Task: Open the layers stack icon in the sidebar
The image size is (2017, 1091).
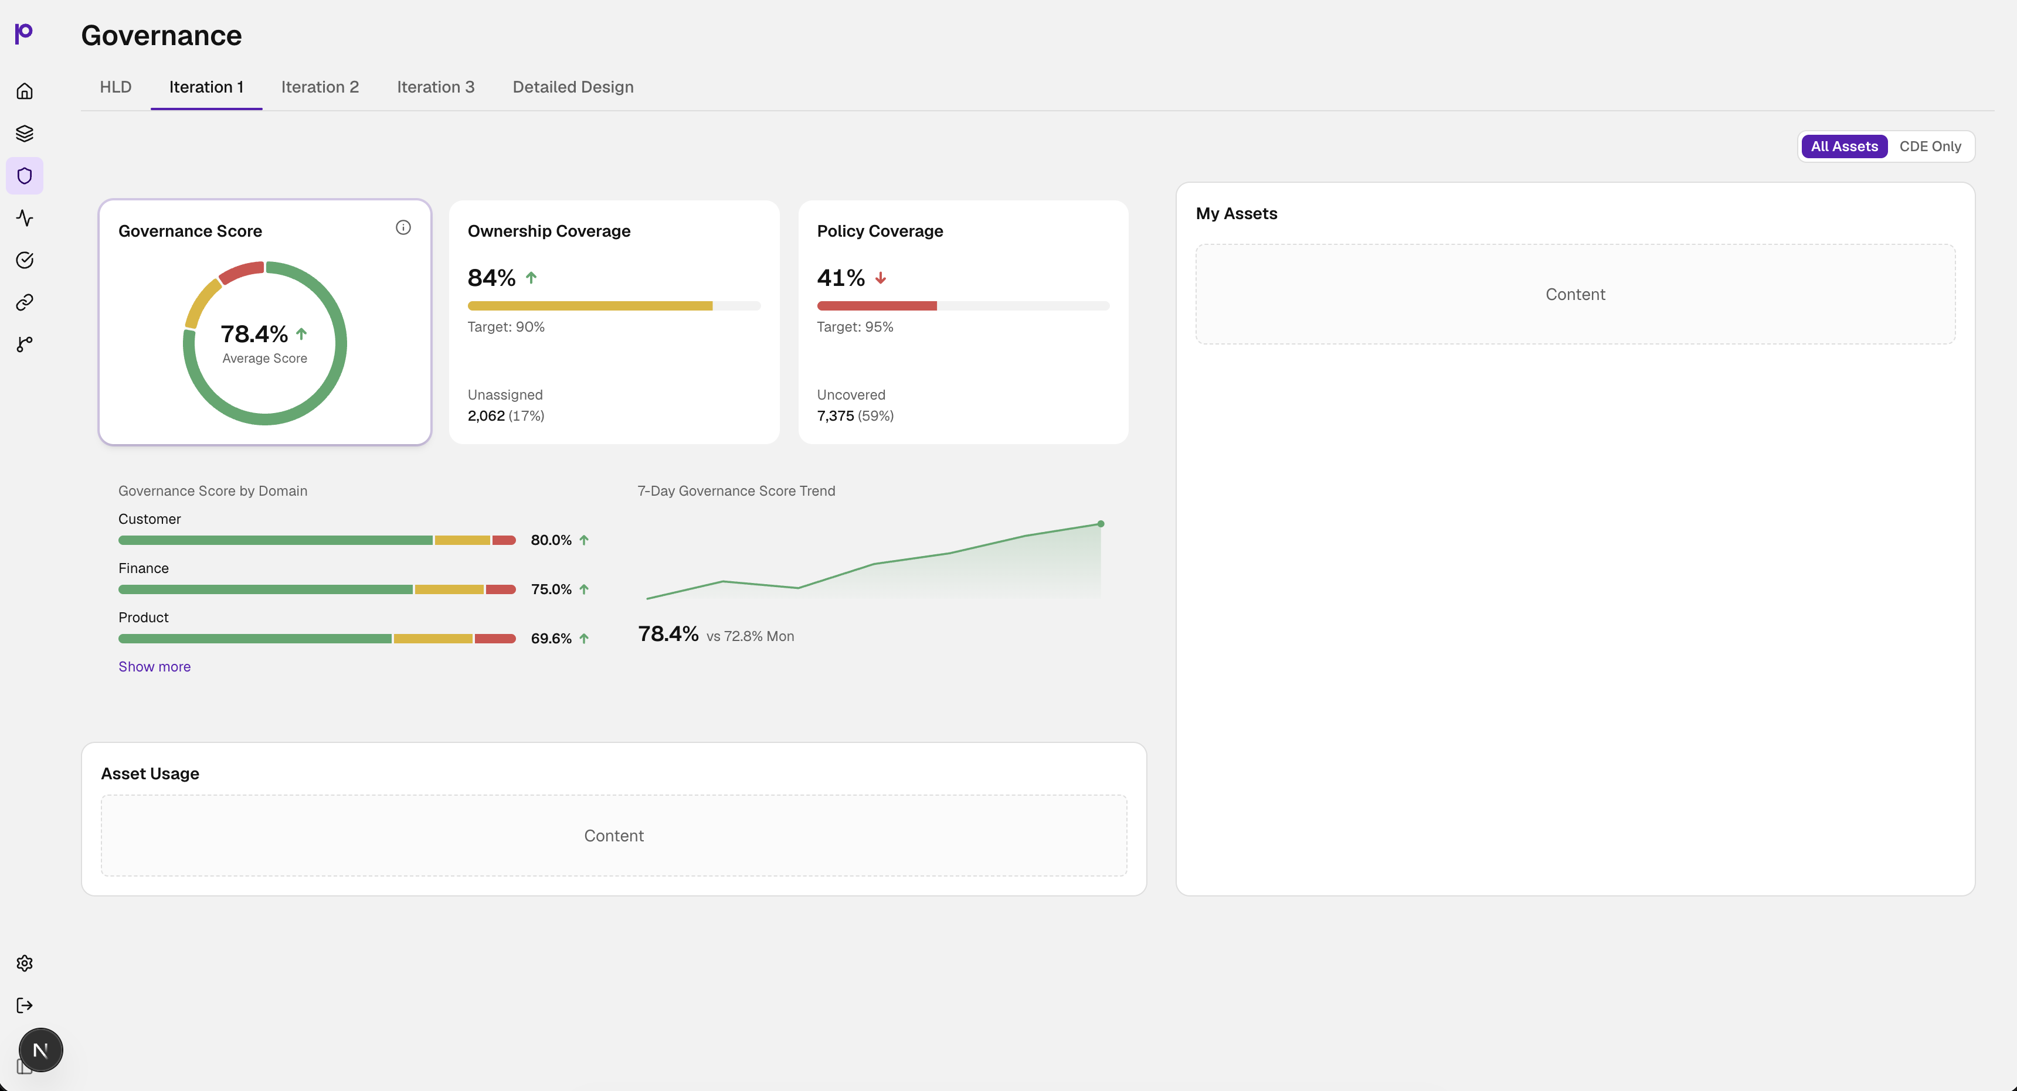Action: click(24, 133)
